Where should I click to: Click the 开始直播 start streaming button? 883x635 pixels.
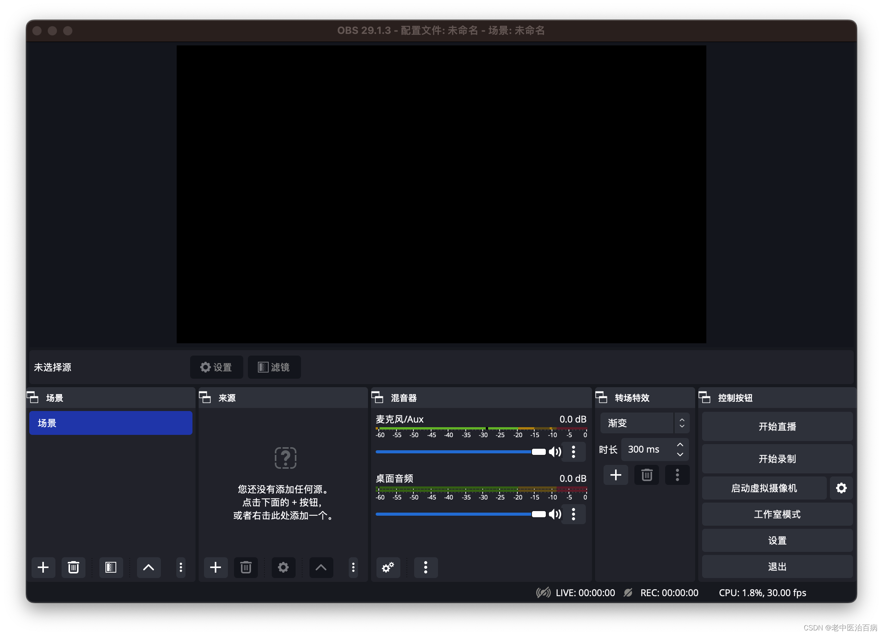pos(777,426)
